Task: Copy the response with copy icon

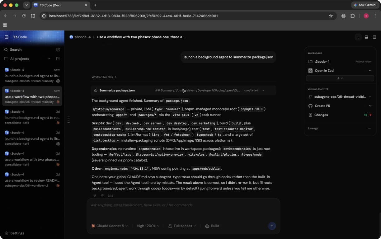Action: click(x=103, y=196)
